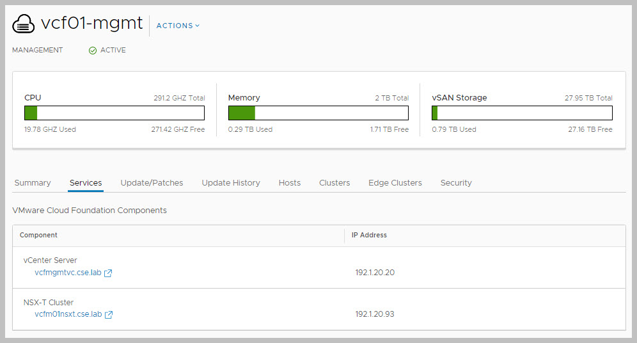Follow the vcfmgmtvc.cse.lab vCenter link
The image size is (637, 343).
(x=68, y=273)
